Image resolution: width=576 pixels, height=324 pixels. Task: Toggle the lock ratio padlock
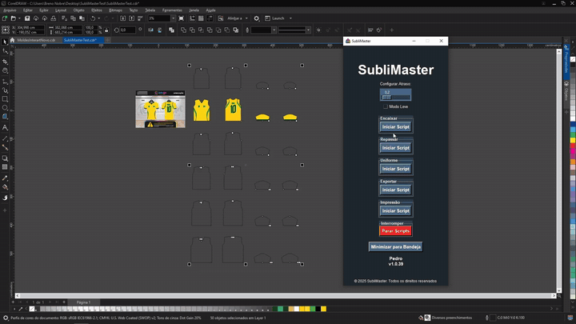[106, 30]
